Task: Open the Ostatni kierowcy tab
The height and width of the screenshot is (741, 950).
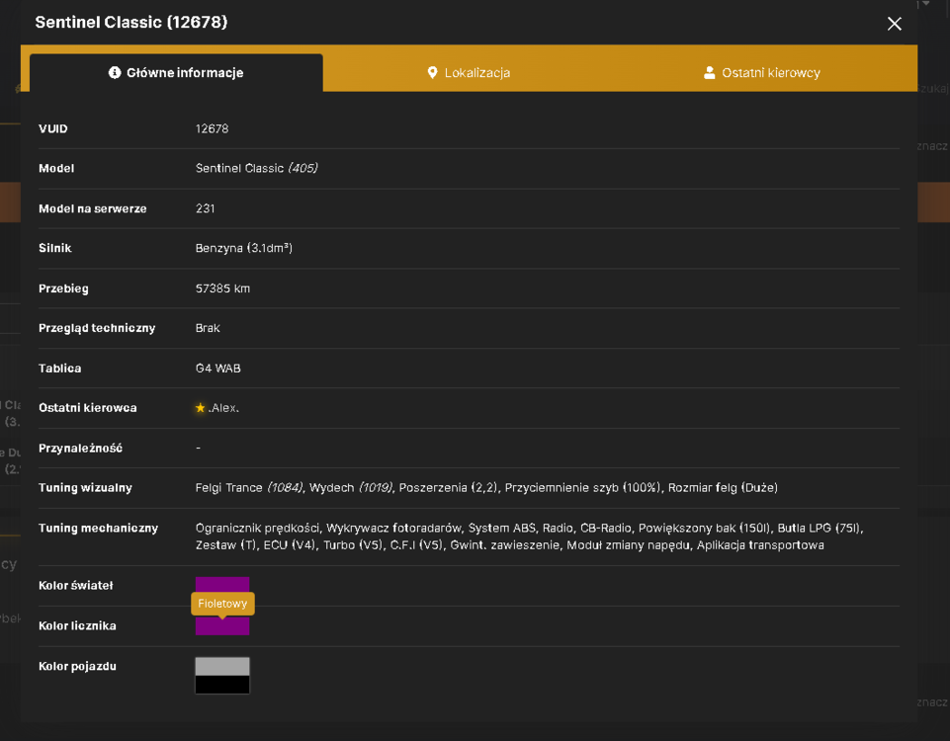Action: click(761, 73)
